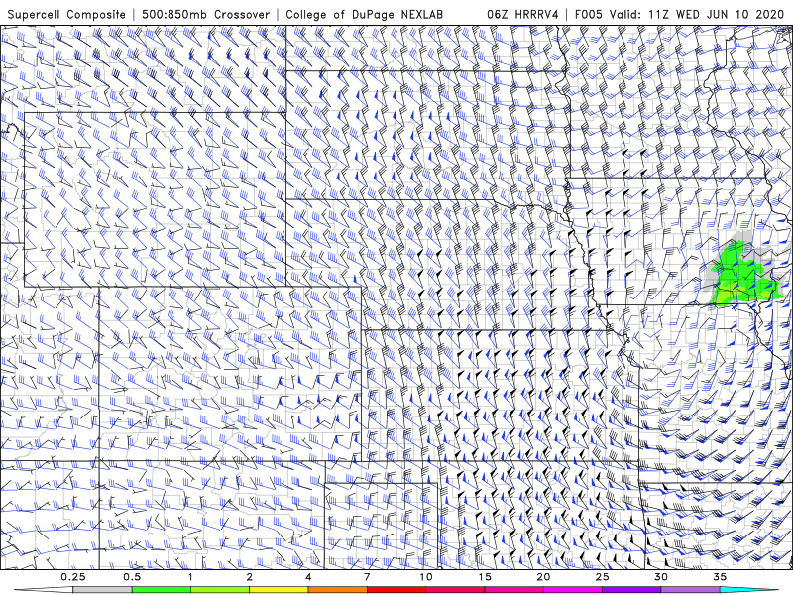Click the legend value 4
793x595 pixels.
308,577
